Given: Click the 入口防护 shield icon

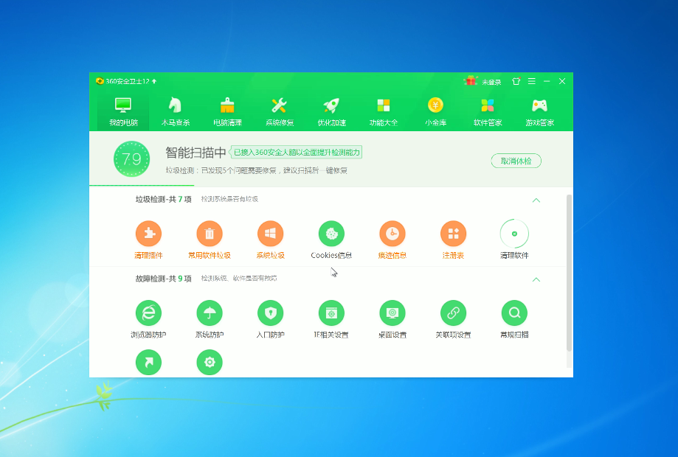Looking at the screenshot, I should (x=270, y=313).
